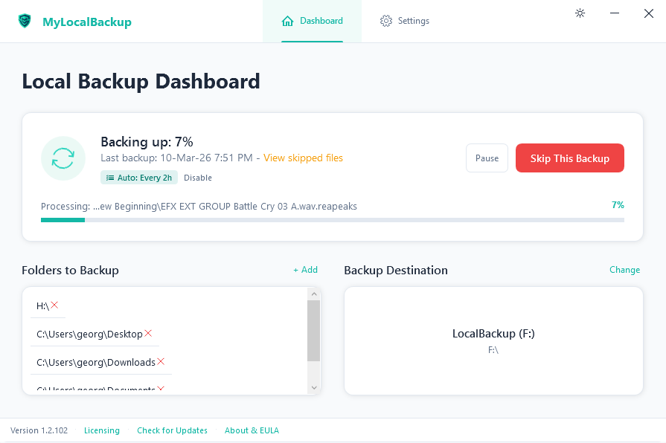
Task: Click the MyLocalBackup shield logo icon
Action: [25, 22]
